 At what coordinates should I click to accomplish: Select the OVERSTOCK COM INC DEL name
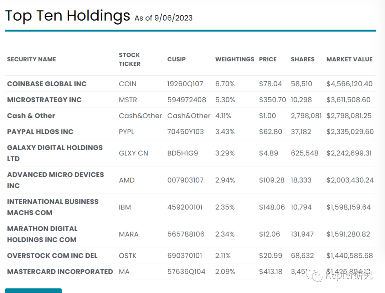click(52, 256)
